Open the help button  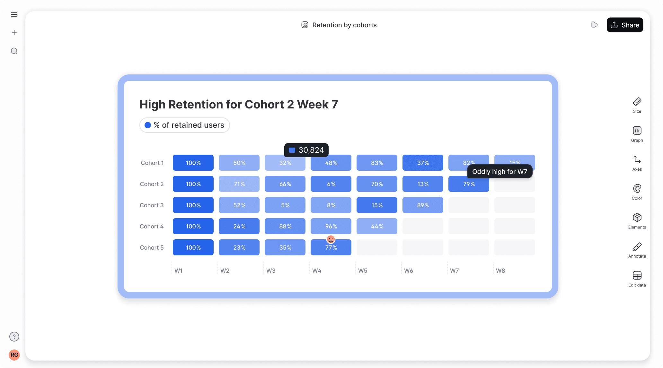[x=14, y=337]
